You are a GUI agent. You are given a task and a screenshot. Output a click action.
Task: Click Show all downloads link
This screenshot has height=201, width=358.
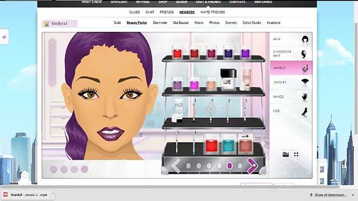[x=331, y=195]
